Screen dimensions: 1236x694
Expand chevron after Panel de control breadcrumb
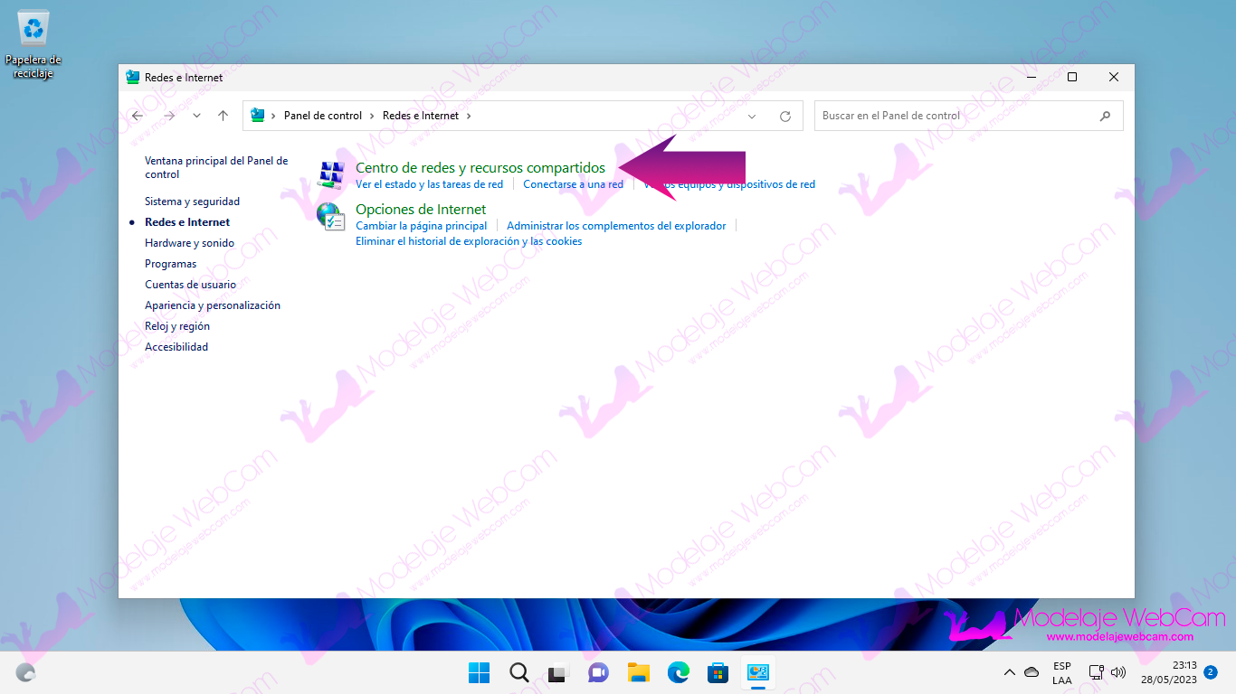coord(371,116)
